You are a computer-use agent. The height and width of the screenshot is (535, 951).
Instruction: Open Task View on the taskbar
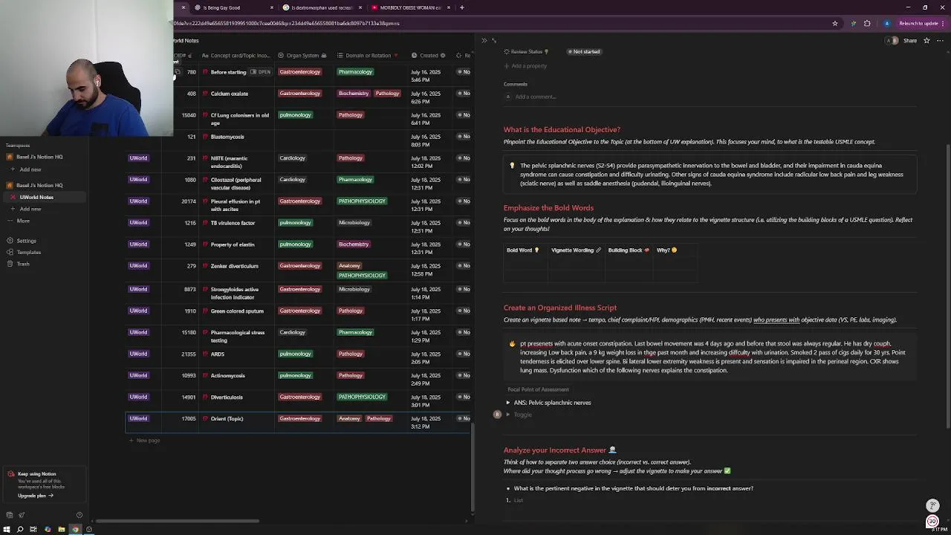pyautogui.click(x=33, y=530)
